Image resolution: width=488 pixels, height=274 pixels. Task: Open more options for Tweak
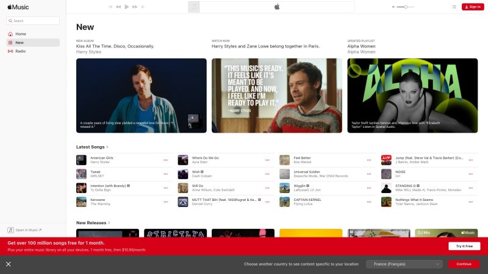[165, 174]
